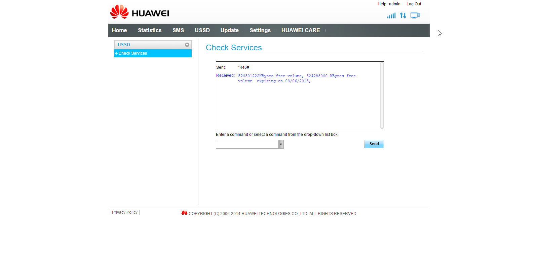Image resolution: width=538 pixels, height=260 pixels.
Task: Open the HUAWEI CARE tab
Action: (x=301, y=31)
